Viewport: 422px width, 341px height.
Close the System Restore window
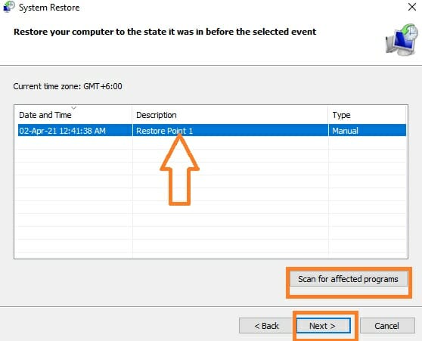click(x=412, y=7)
